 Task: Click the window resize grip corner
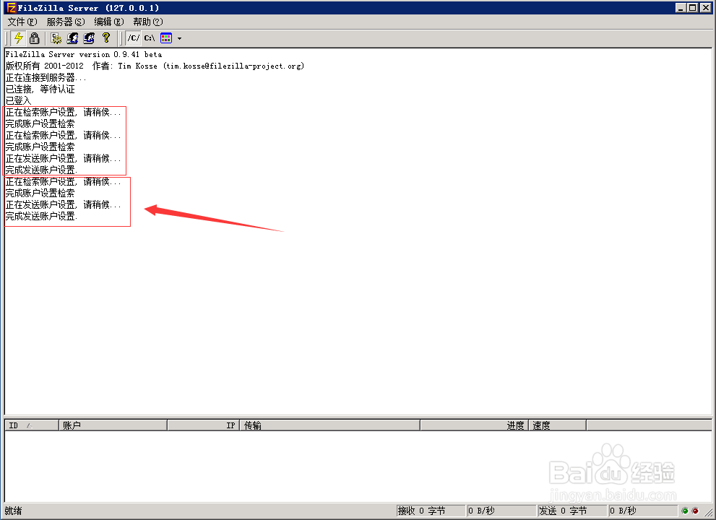709,513
